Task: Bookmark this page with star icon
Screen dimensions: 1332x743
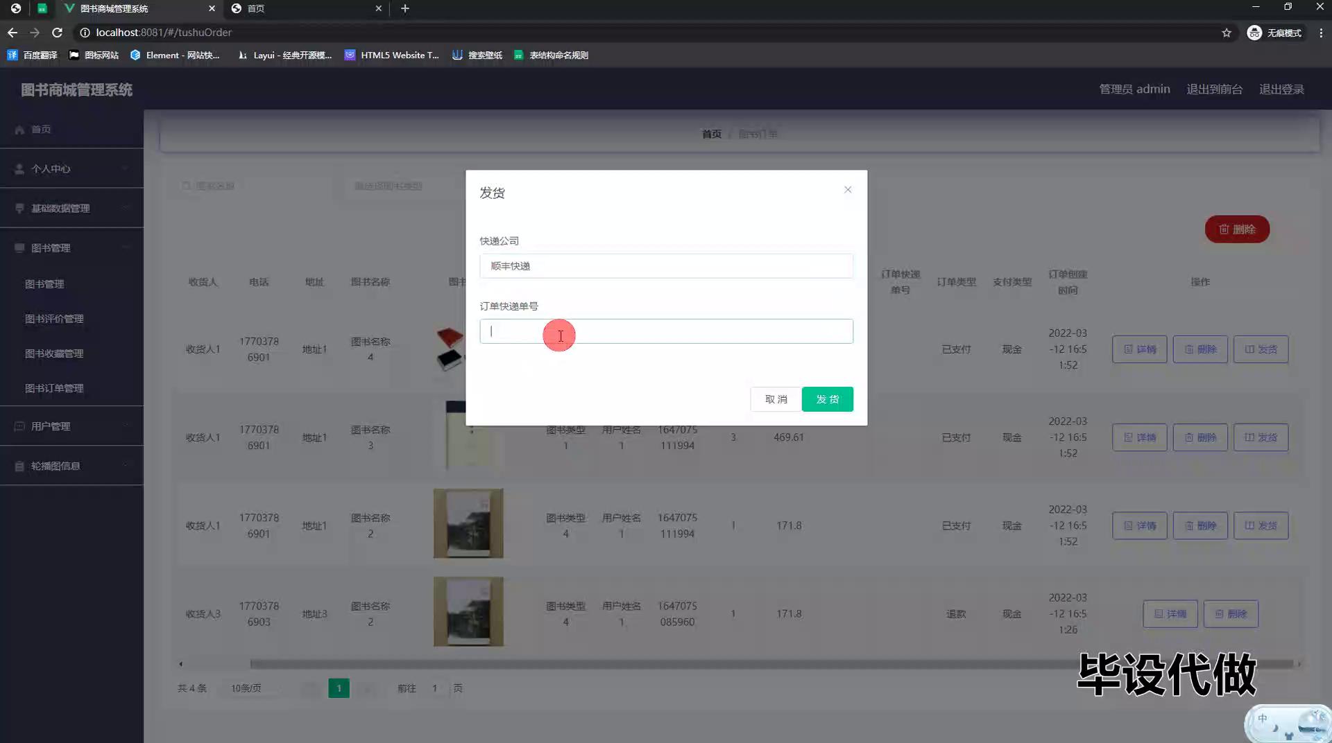Action: click(x=1226, y=33)
